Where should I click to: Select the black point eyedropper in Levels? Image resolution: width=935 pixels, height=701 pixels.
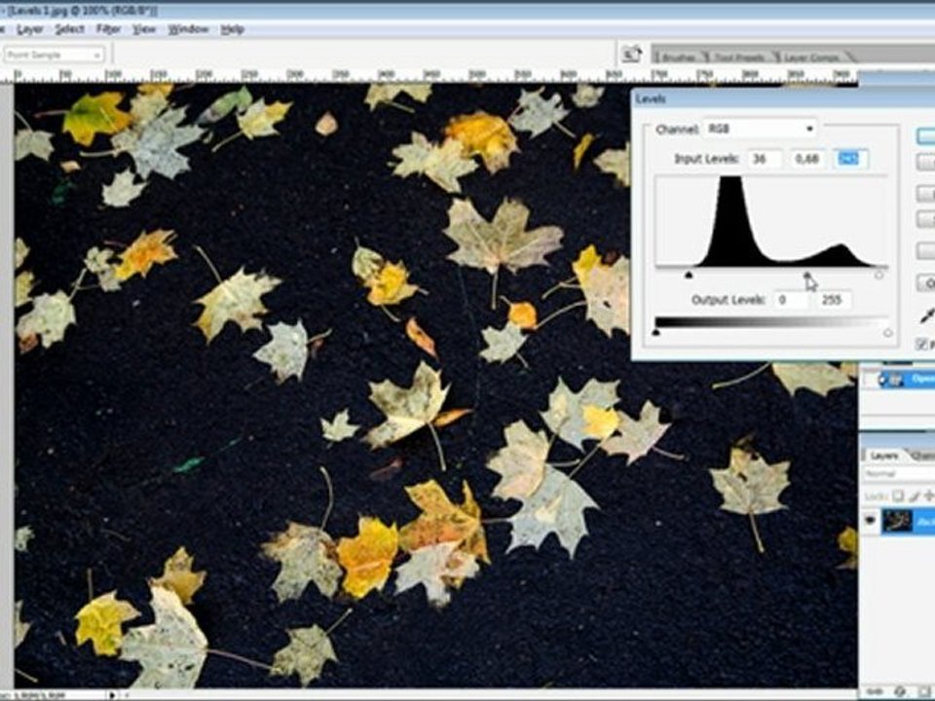[927, 315]
